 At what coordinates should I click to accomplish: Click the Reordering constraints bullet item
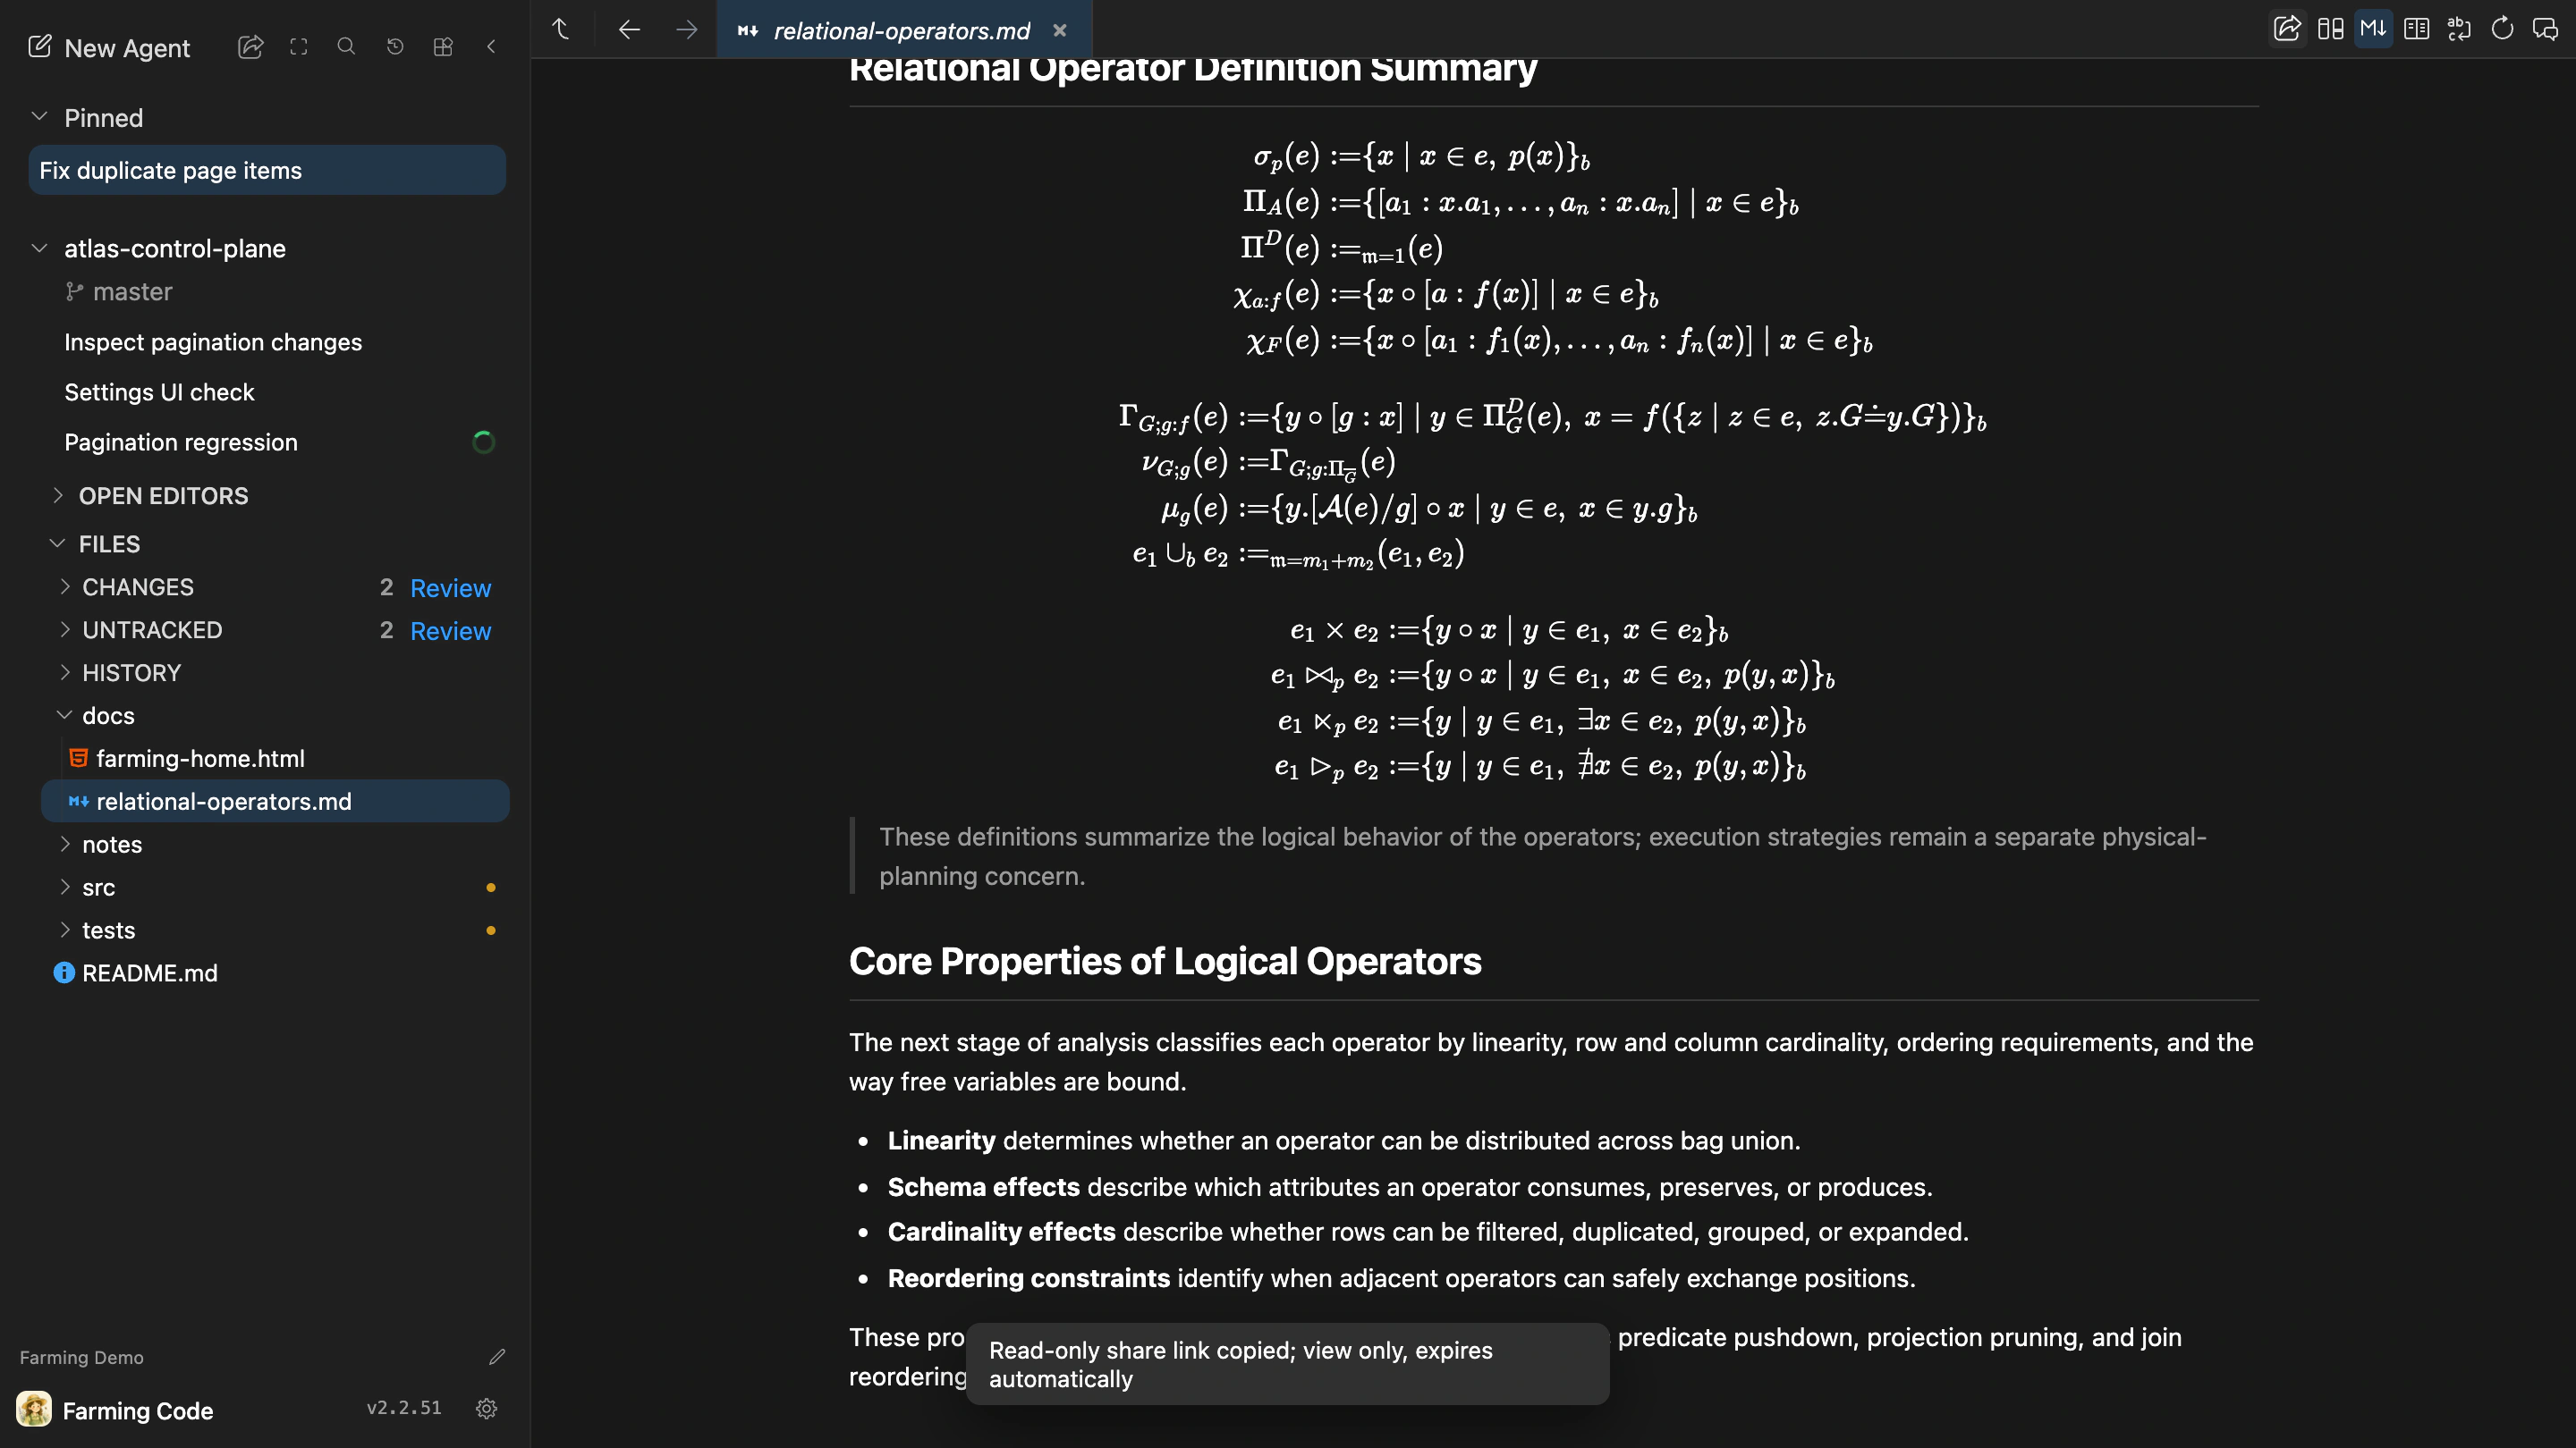click(1402, 1277)
